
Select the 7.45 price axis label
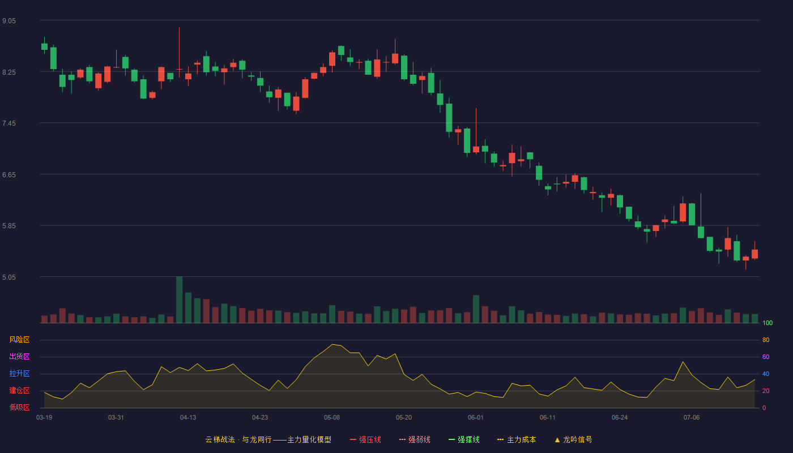[x=9, y=123]
